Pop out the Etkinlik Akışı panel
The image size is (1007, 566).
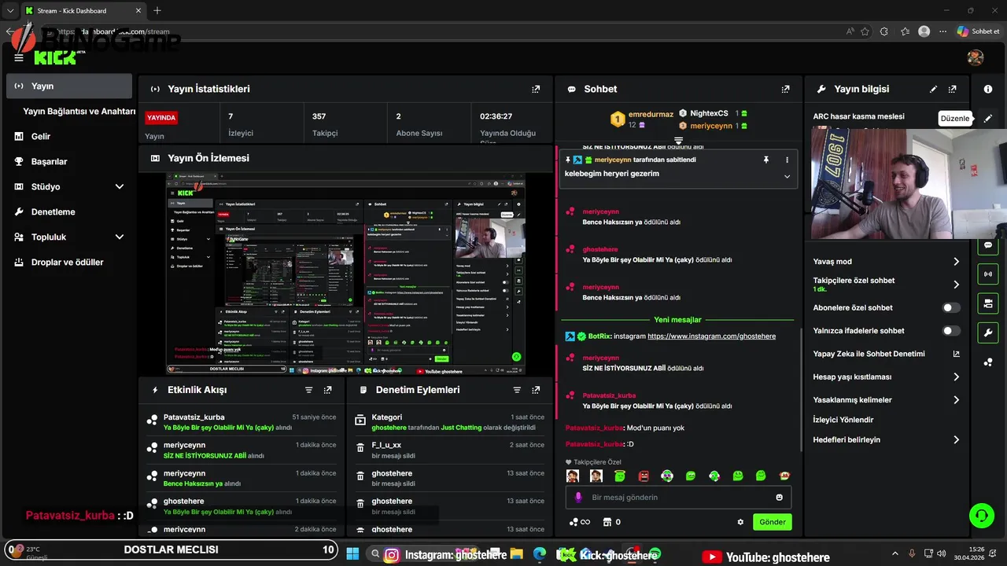click(x=328, y=390)
